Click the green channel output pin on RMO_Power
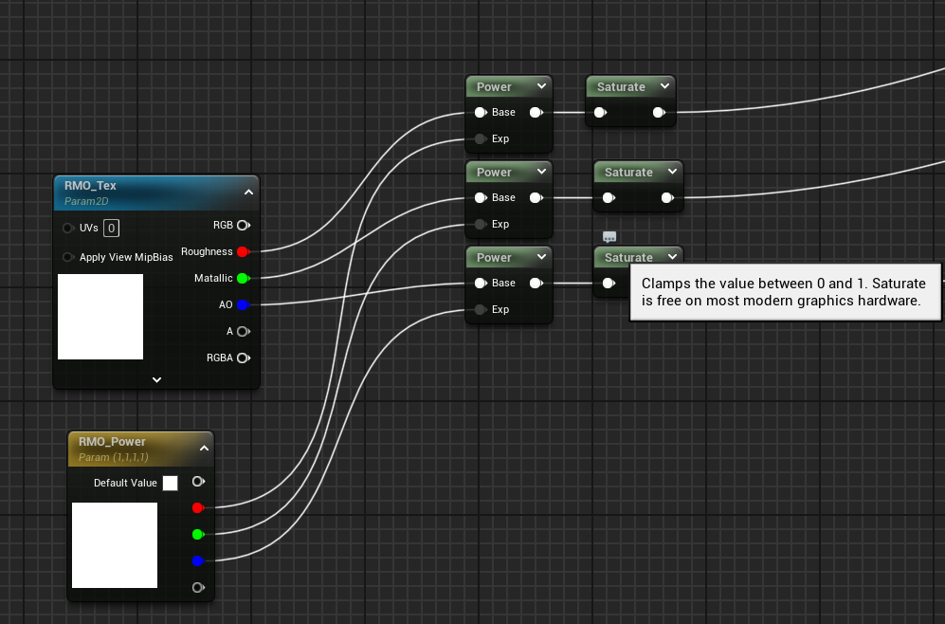 pos(198,535)
